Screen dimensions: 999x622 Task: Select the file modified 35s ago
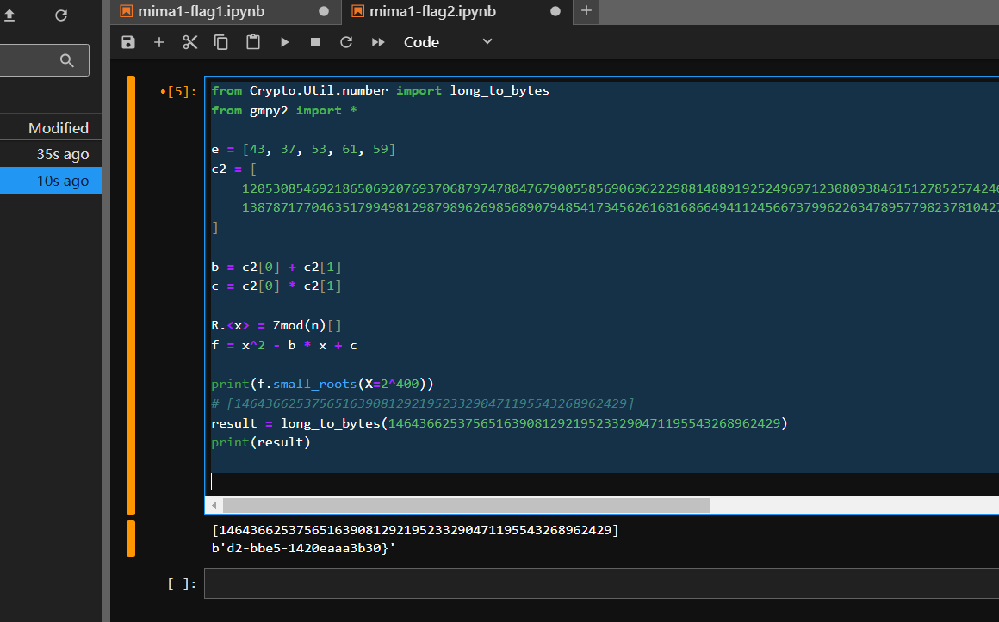coord(51,154)
